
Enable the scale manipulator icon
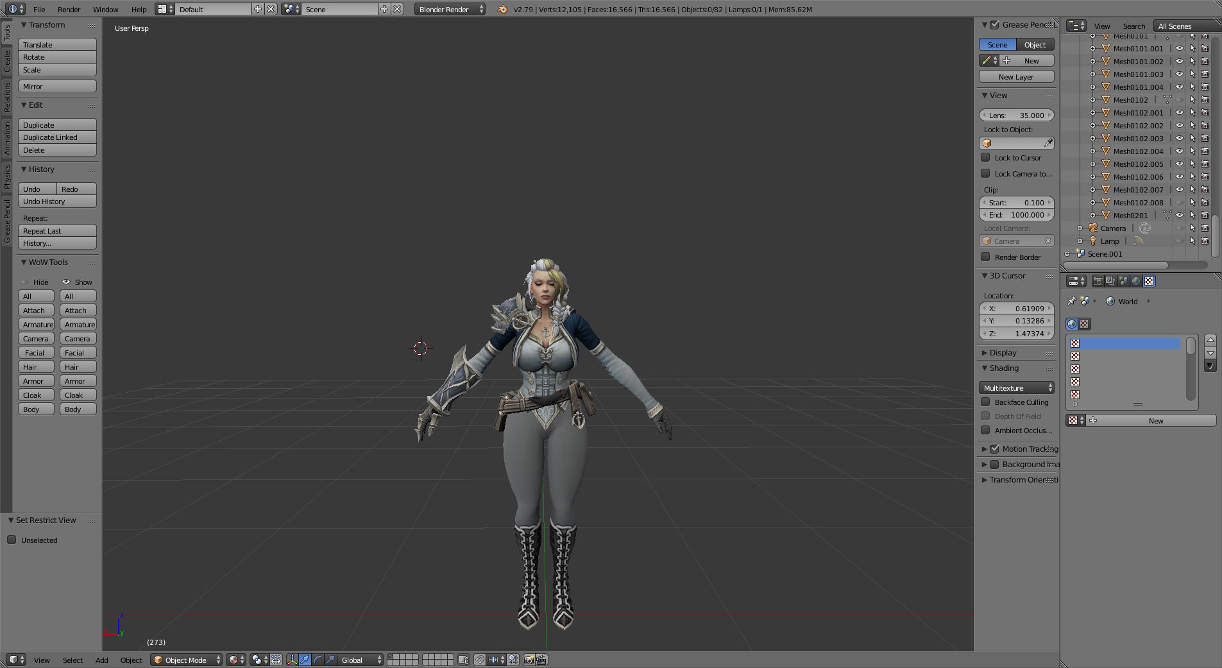[x=330, y=660]
